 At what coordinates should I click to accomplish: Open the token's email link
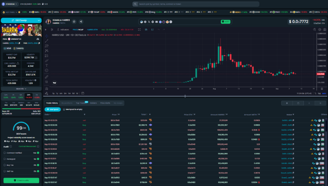pos(156,22)
